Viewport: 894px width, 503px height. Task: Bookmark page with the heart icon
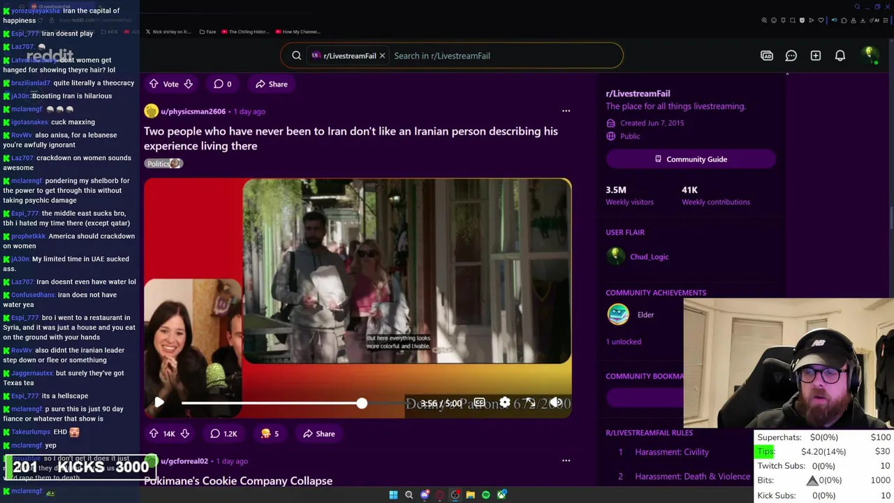(821, 20)
